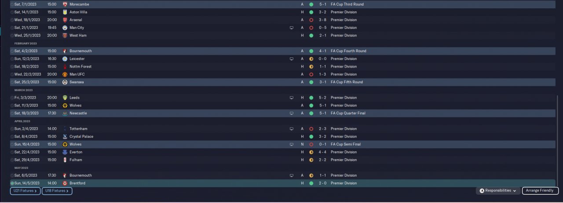Expand the U18 Fixtures link

57,191
